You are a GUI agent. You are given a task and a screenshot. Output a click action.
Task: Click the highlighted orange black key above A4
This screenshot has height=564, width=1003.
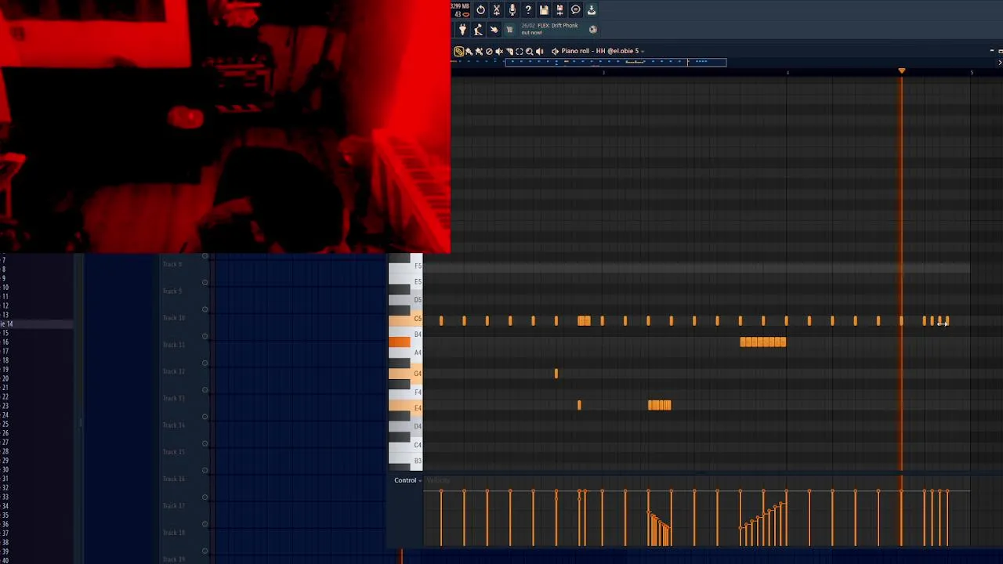point(399,342)
